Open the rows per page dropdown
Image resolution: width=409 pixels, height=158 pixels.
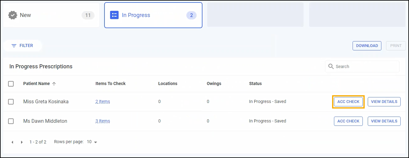coord(92,142)
